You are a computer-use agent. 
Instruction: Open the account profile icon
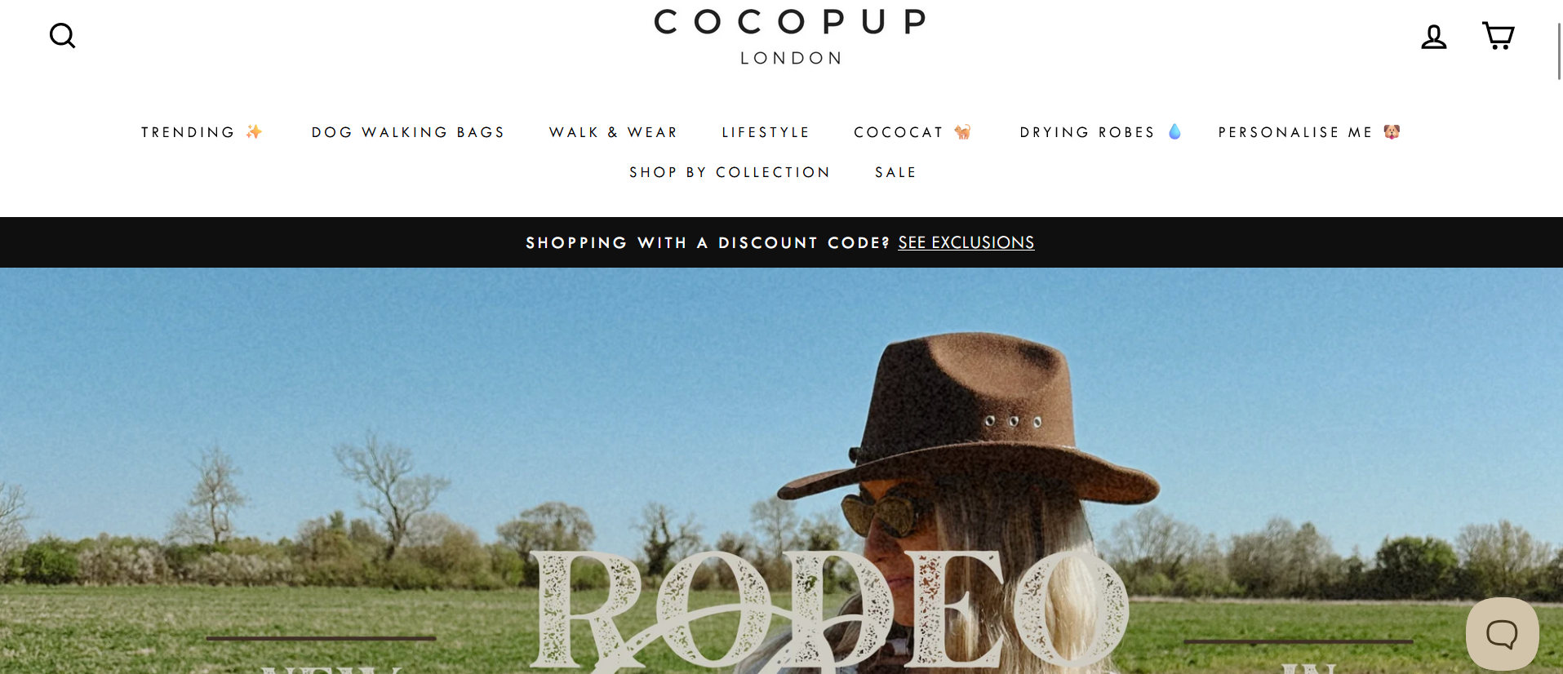click(1433, 37)
